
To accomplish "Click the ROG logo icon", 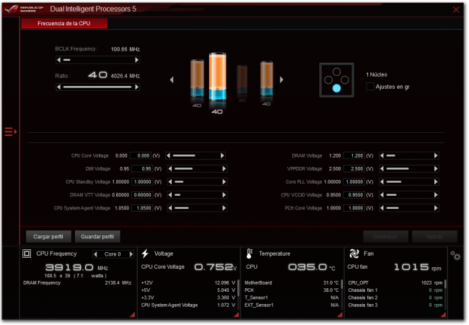I will [x=12, y=9].
